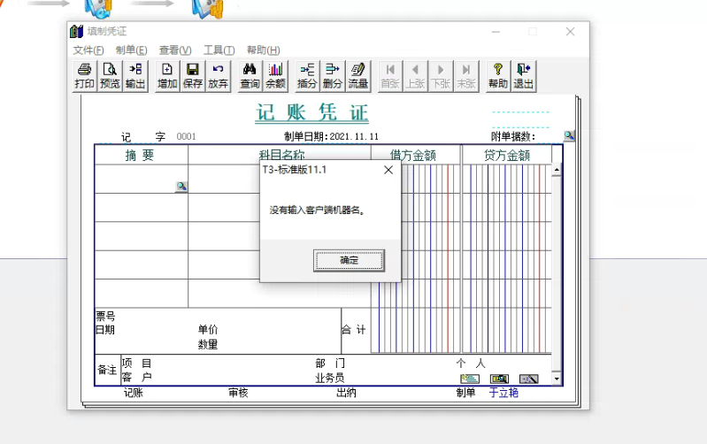The height and width of the screenshot is (444, 707).
Task: Open 预览 print preview
Action: pos(110,76)
